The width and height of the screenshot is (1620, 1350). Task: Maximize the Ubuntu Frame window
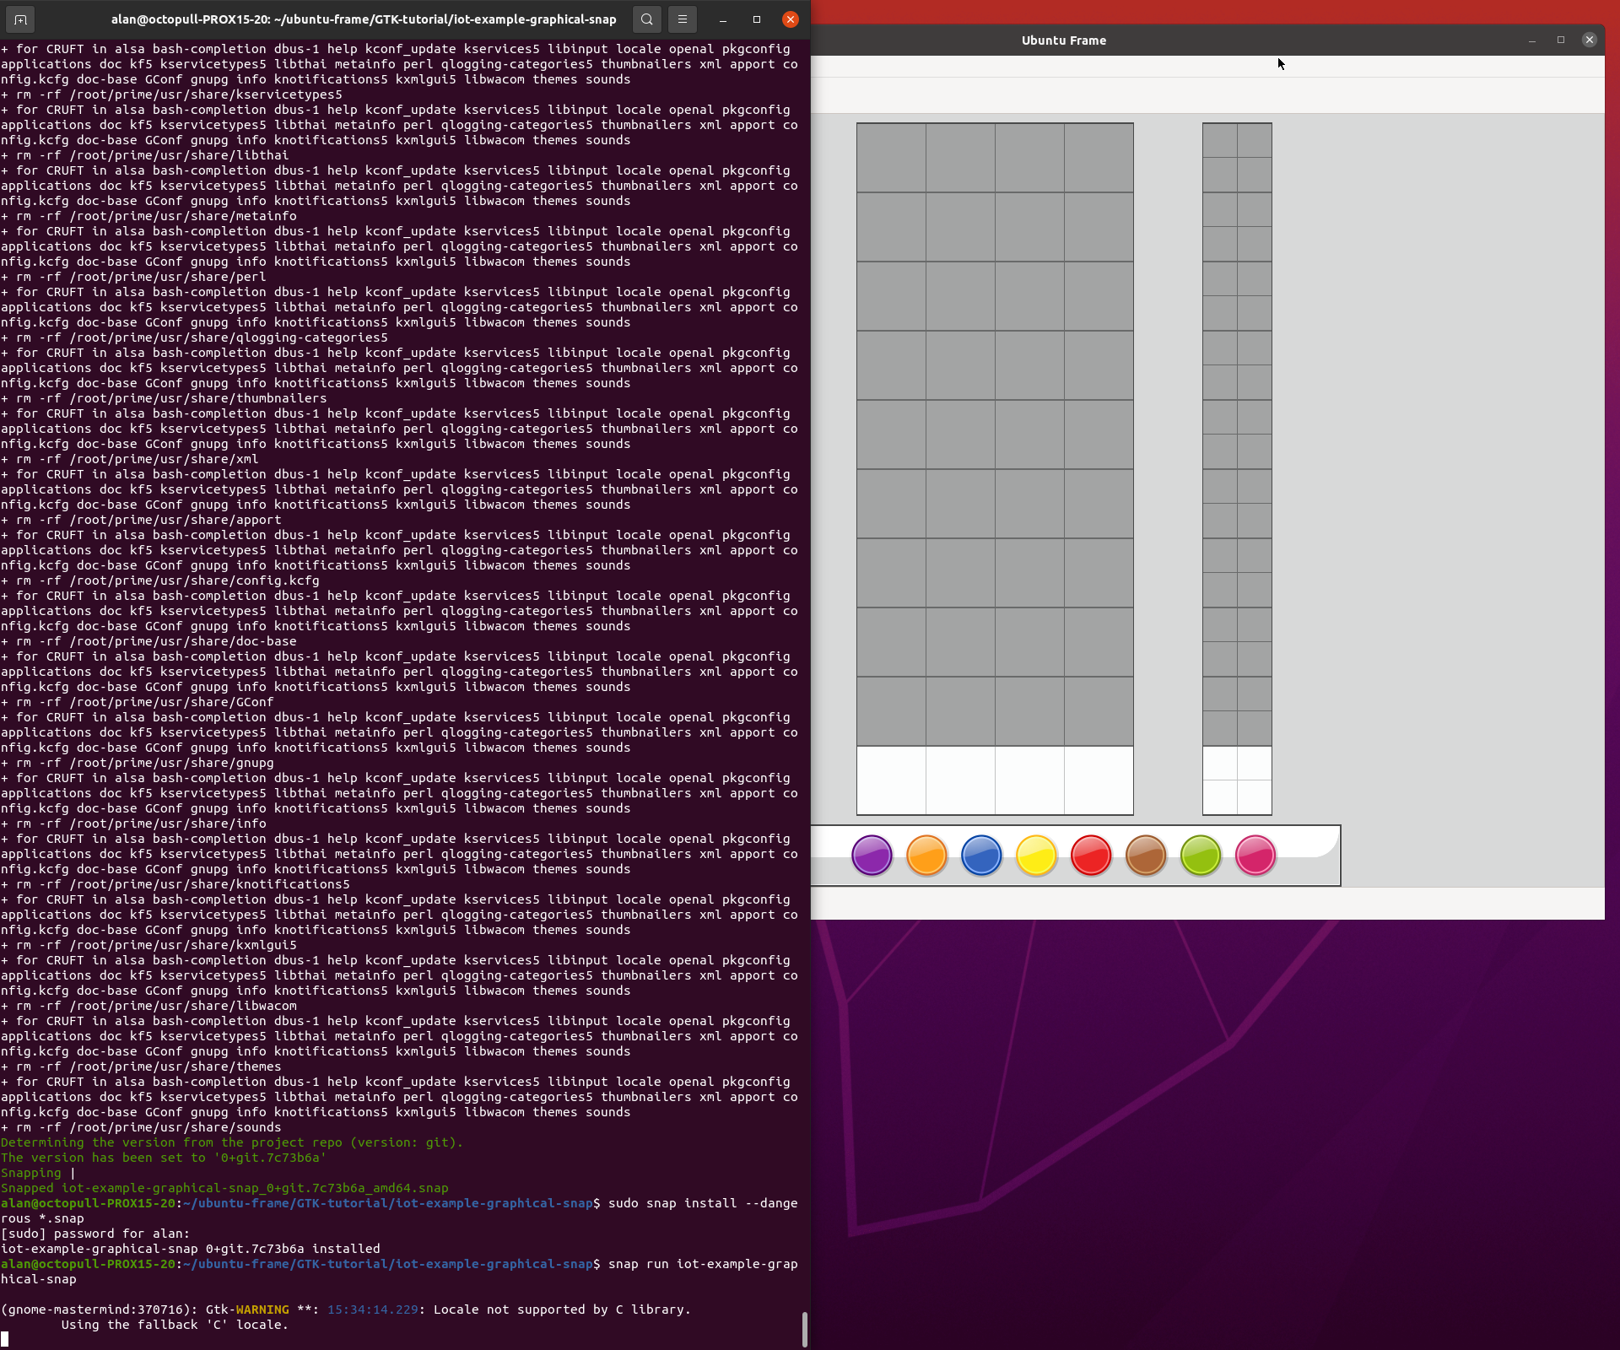tap(1561, 40)
